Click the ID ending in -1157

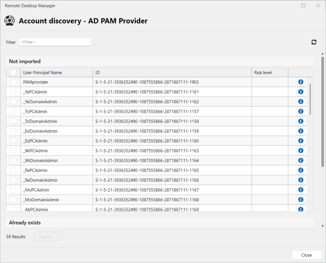point(147,112)
